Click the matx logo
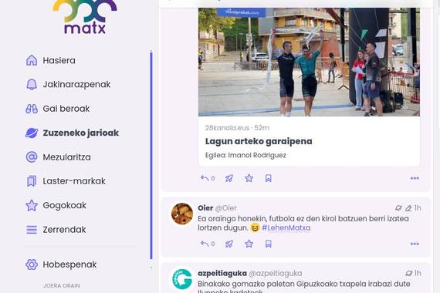This screenshot has width=440, height=293. [x=84, y=17]
